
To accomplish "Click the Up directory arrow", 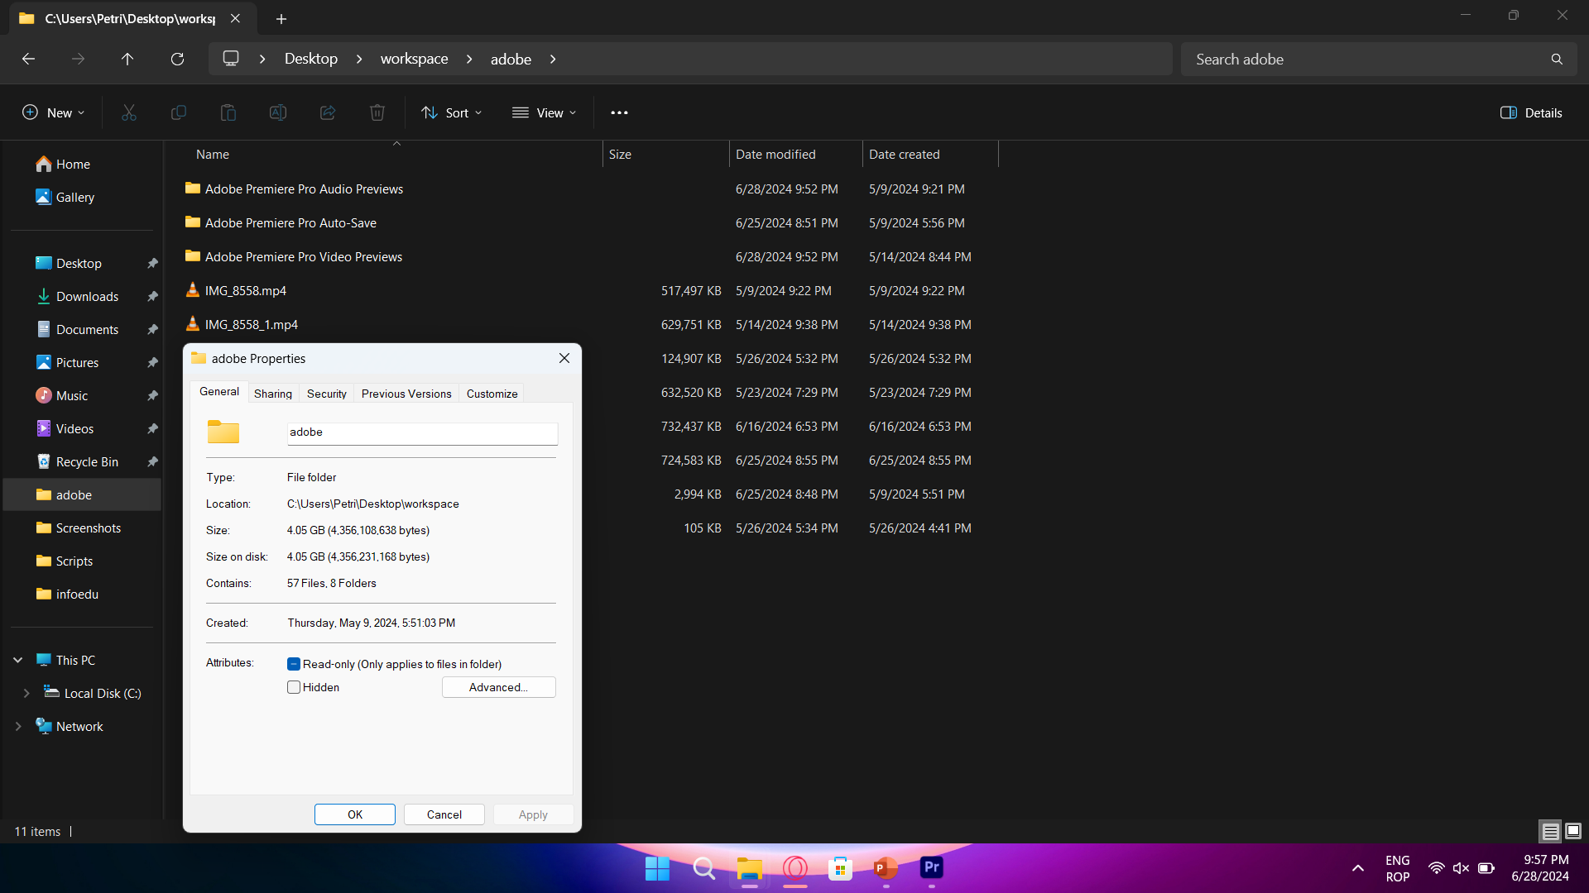I will [127, 59].
